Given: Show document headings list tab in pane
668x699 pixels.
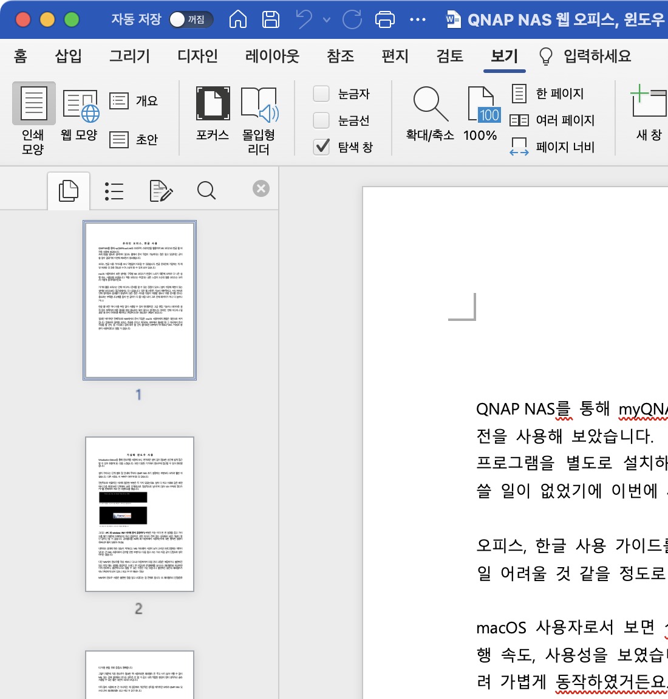Looking at the screenshot, I should (x=114, y=191).
